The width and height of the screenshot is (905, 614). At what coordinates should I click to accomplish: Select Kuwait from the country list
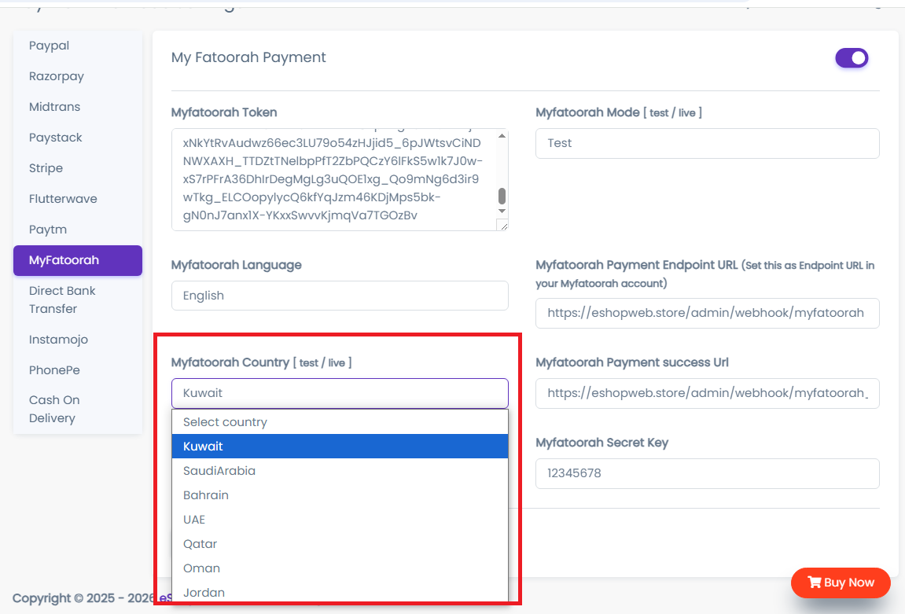[340, 446]
